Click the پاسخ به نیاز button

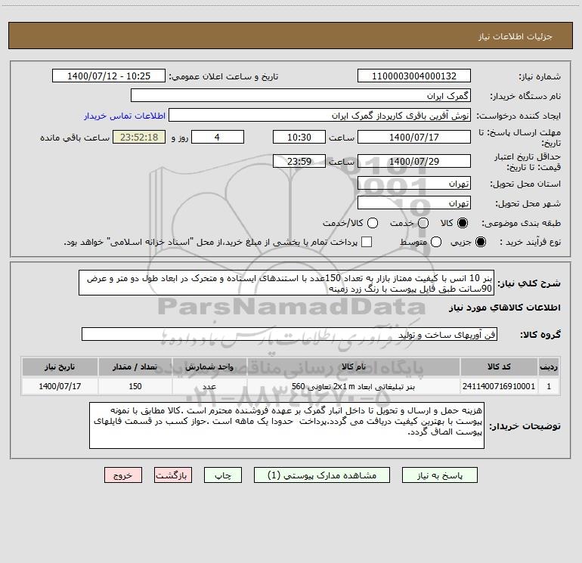tap(439, 475)
